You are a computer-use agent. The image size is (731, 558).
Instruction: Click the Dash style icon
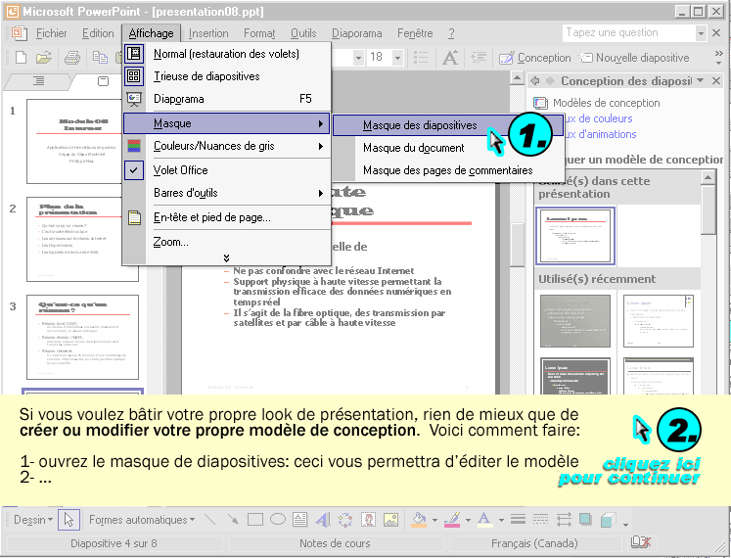click(540, 519)
